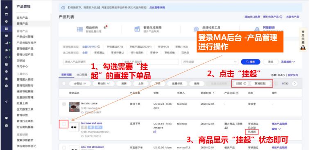
Task: Open 批量上传 in side menu
Action: point(22,103)
